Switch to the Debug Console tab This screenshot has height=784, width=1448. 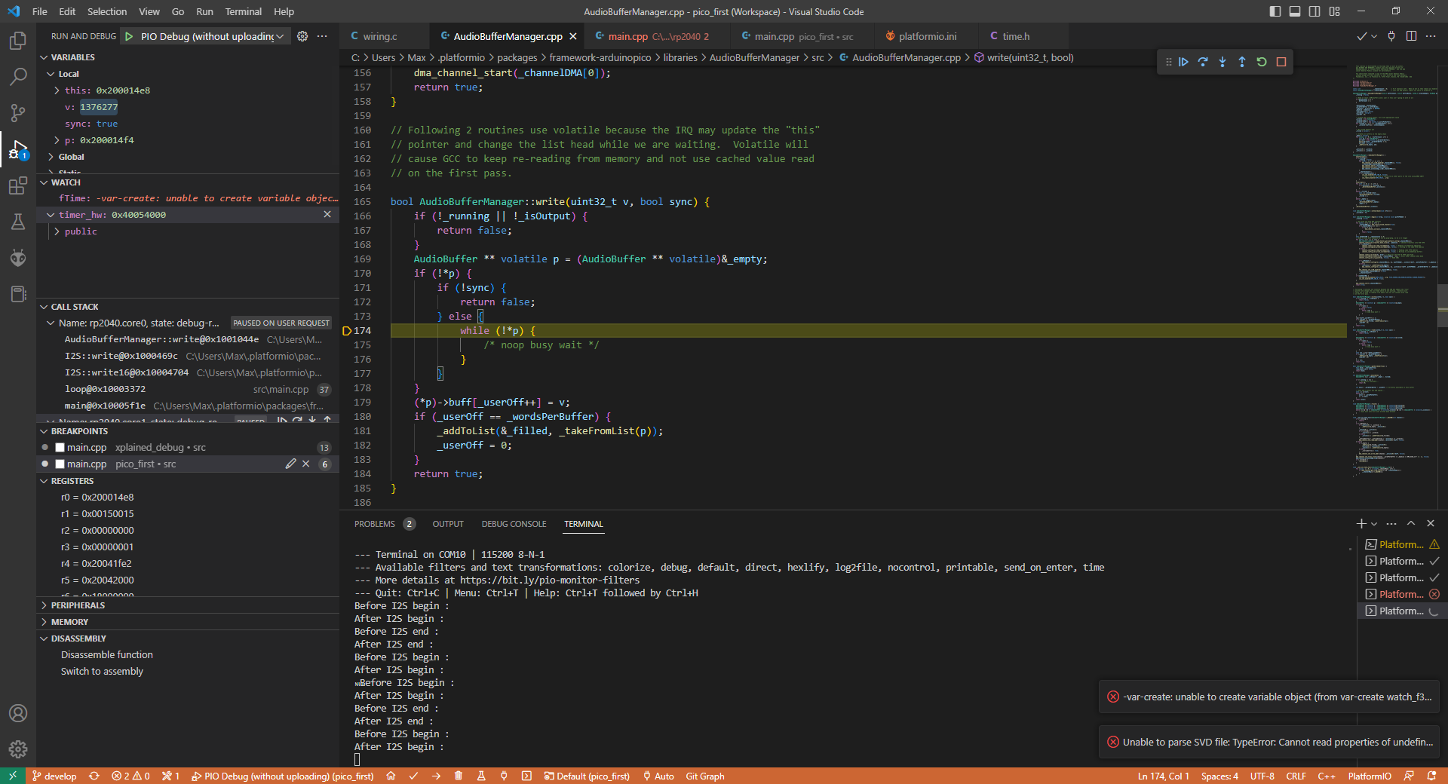(514, 523)
